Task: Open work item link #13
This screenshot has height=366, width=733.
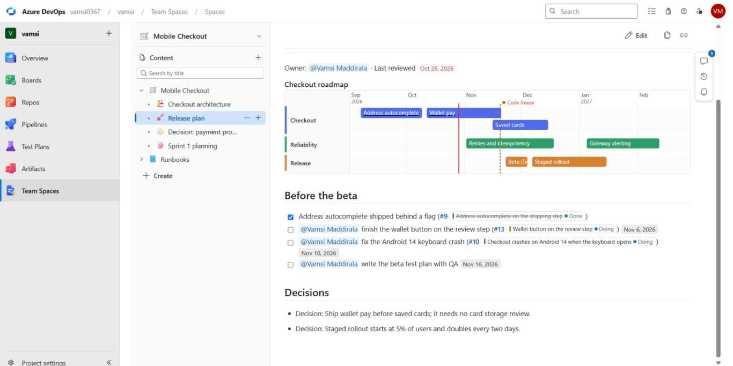Action: (x=499, y=229)
